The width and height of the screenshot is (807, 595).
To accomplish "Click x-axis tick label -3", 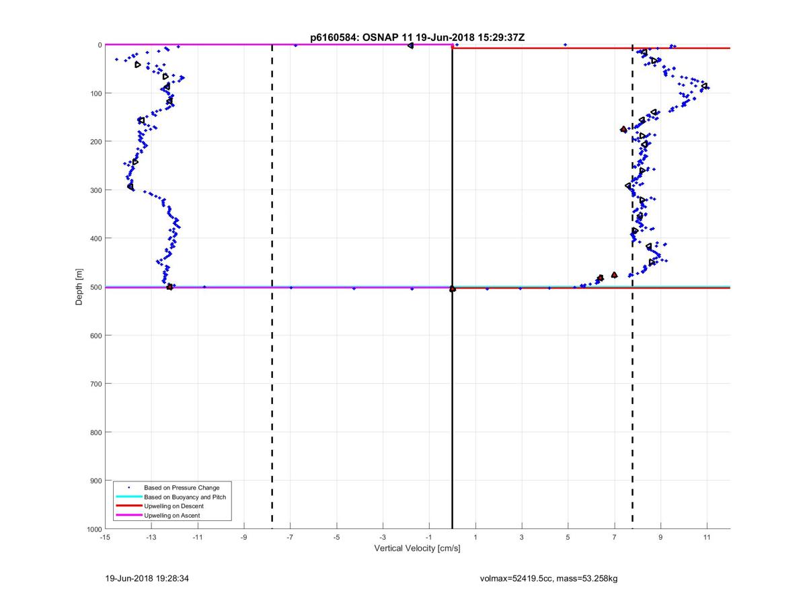I will [x=383, y=538].
